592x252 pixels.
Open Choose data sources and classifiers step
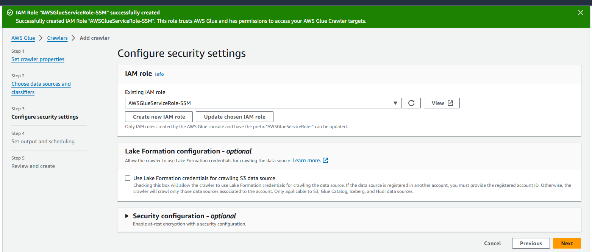pyautogui.click(x=41, y=88)
